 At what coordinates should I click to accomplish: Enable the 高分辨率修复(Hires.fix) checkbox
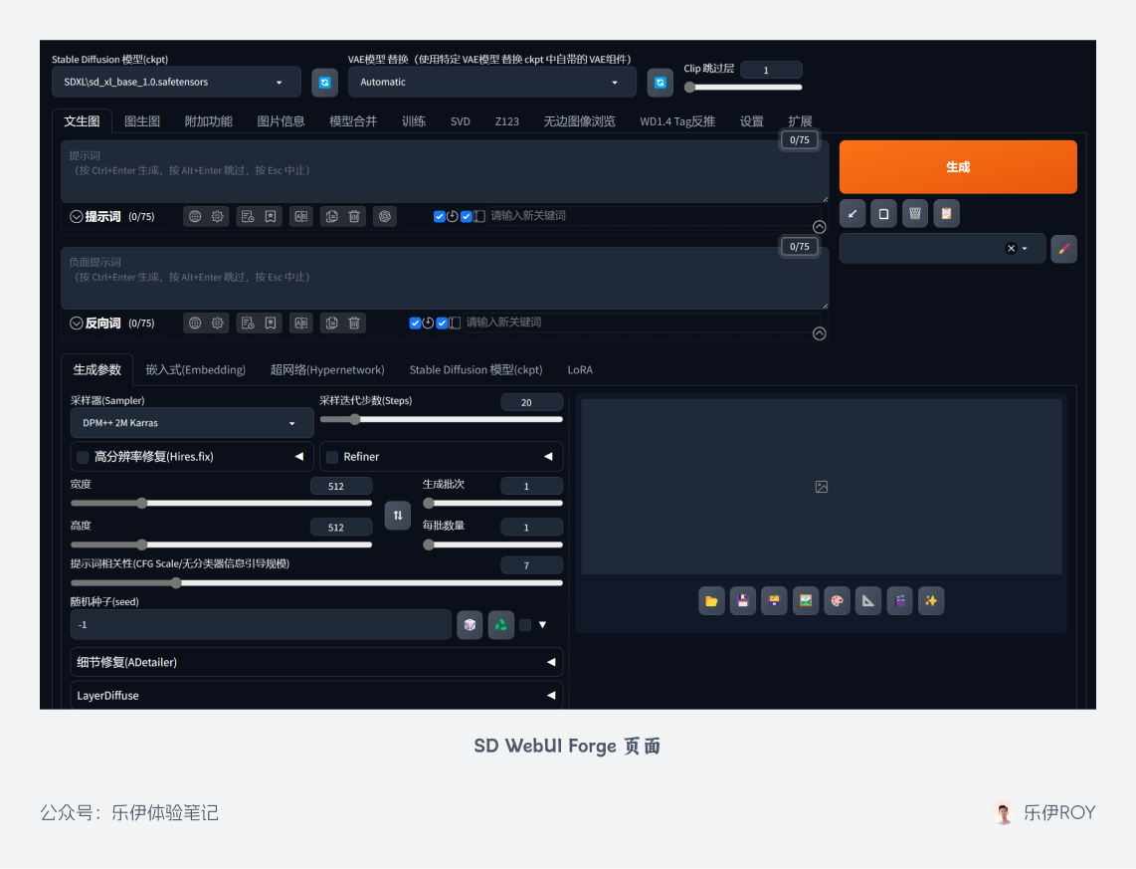[x=83, y=456]
